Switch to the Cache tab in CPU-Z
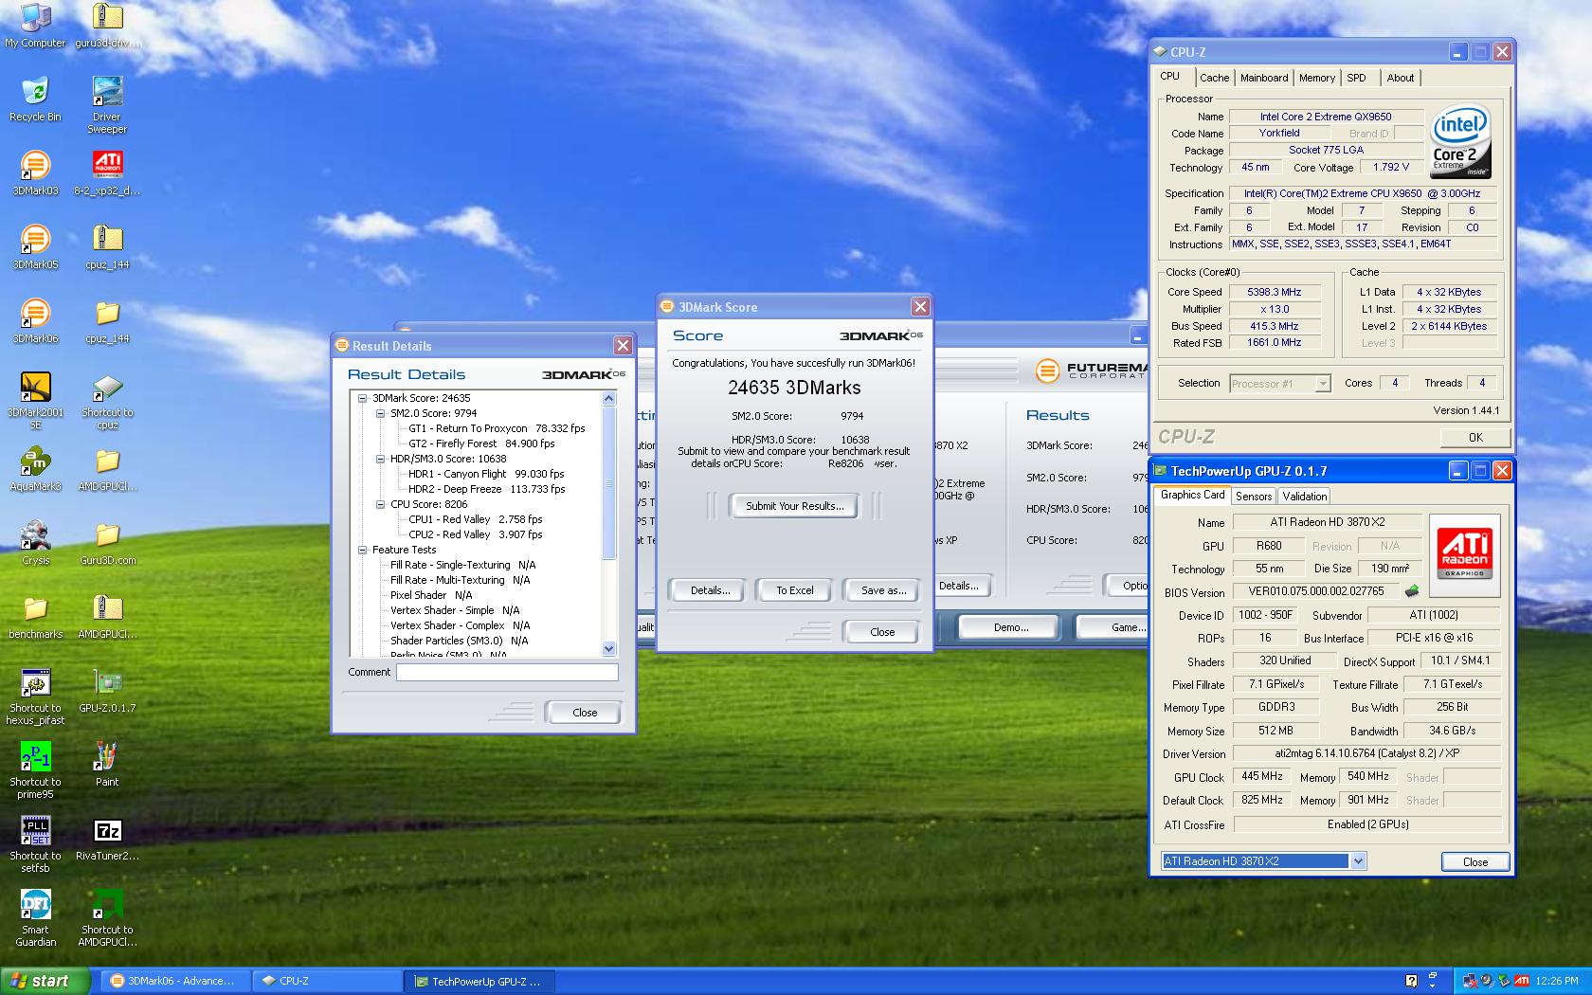The image size is (1592, 995). pos(1214,78)
